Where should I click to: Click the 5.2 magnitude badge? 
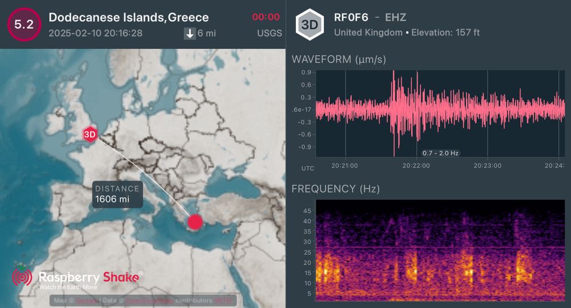(x=24, y=25)
